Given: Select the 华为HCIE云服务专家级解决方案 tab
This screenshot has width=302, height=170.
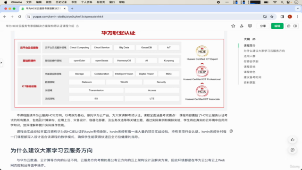Looking at the screenshot, I should point(43,8).
